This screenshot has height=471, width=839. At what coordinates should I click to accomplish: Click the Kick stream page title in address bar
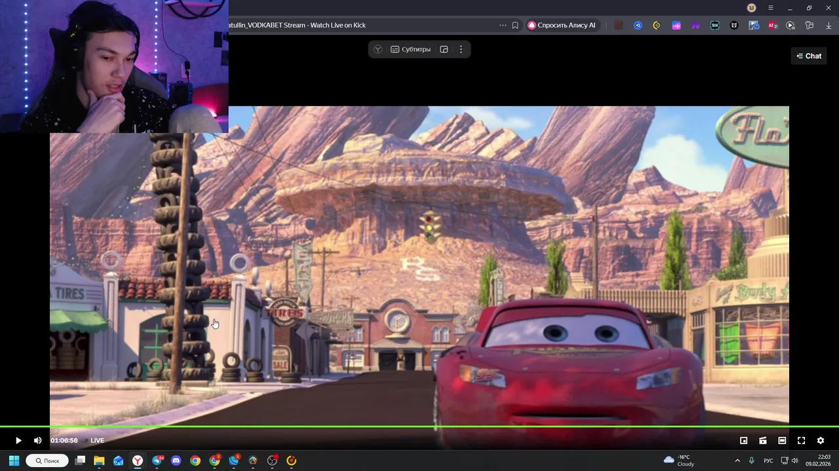(297, 26)
